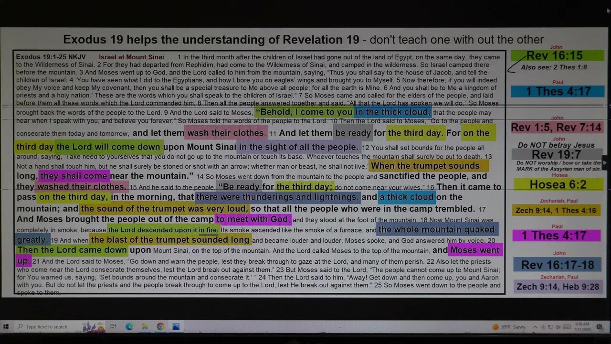The width and height of the screenshot is (611, 344).
Task: Switch to the Photos app taskbar icon
Action: (x=176, y=327)
